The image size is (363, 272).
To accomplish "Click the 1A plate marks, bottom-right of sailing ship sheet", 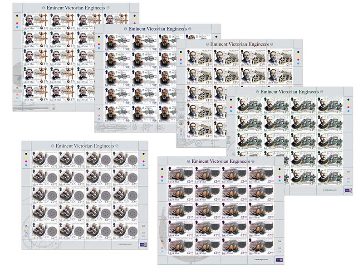I will [x=280, y=246].
